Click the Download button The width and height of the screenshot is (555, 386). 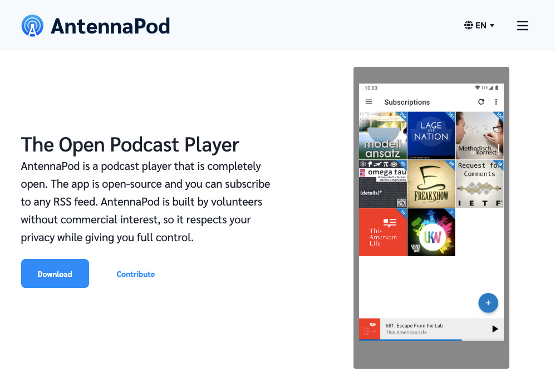click(x=55, y=273)
